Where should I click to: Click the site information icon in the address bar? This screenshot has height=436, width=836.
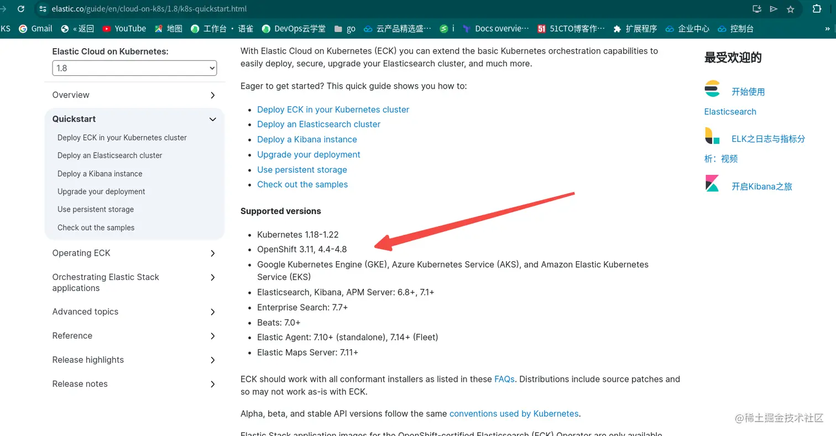click(x=43, y=9)
